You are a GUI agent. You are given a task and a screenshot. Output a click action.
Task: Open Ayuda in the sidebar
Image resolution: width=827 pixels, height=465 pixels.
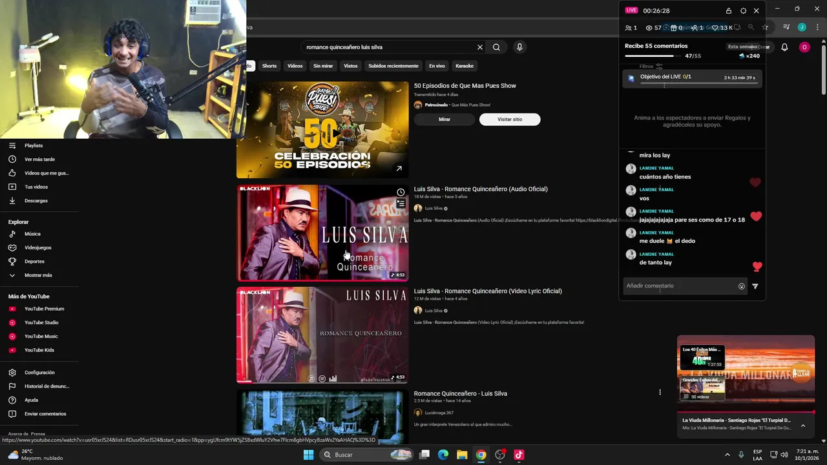(31, 400)
